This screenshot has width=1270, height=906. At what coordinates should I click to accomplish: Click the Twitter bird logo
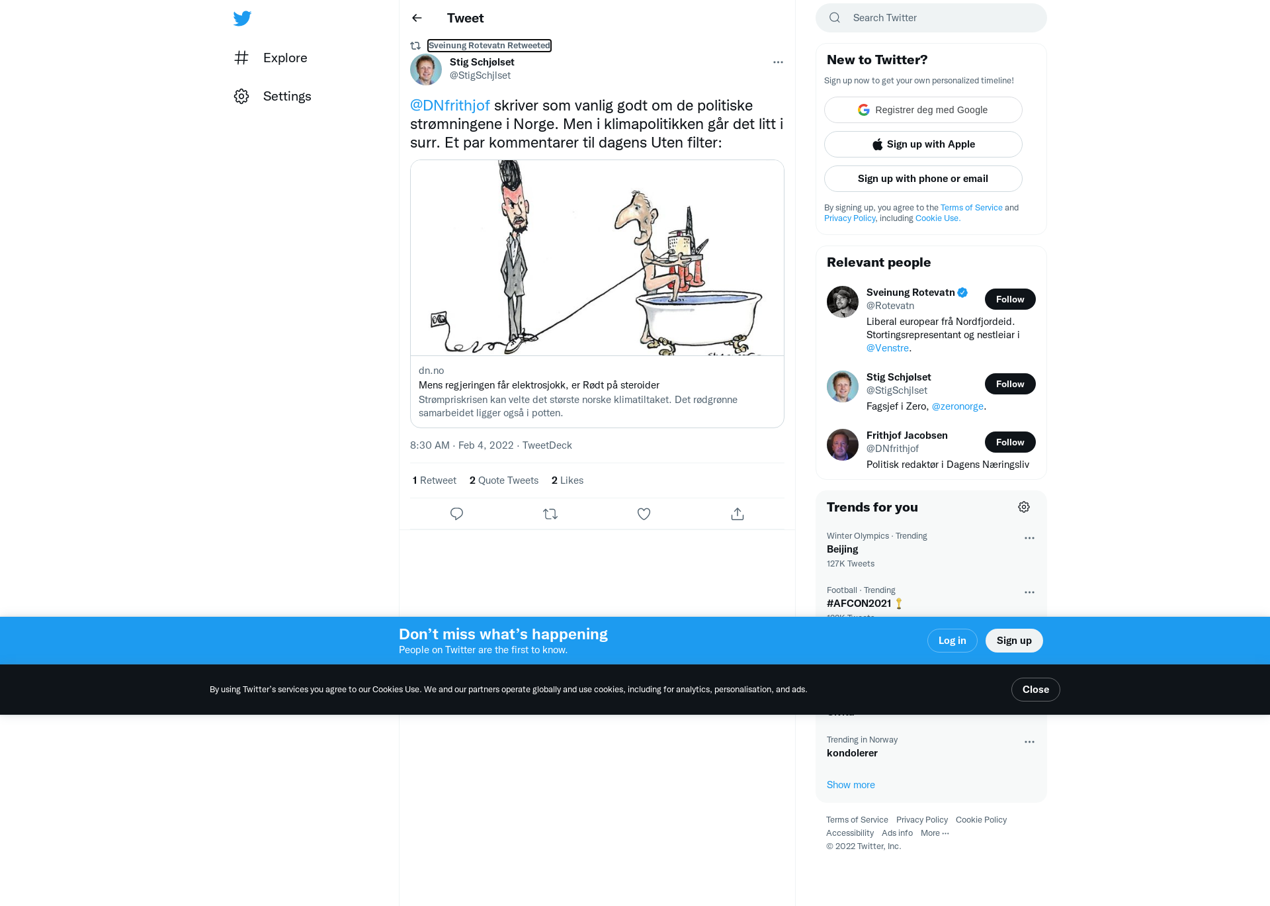pos(242,19)
